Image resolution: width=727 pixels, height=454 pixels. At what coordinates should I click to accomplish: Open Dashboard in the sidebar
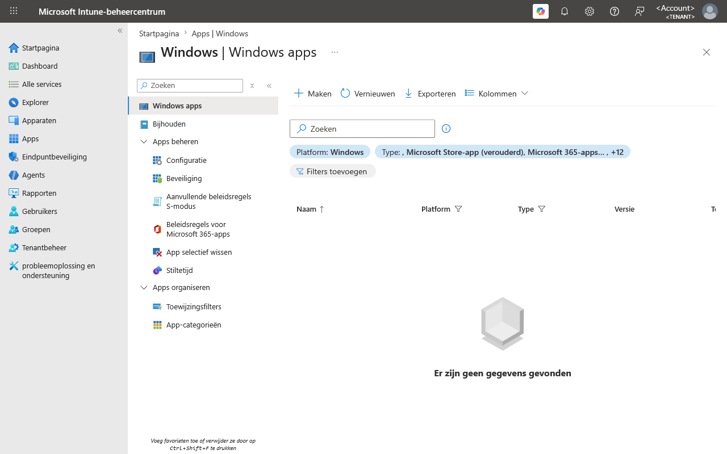64,66
